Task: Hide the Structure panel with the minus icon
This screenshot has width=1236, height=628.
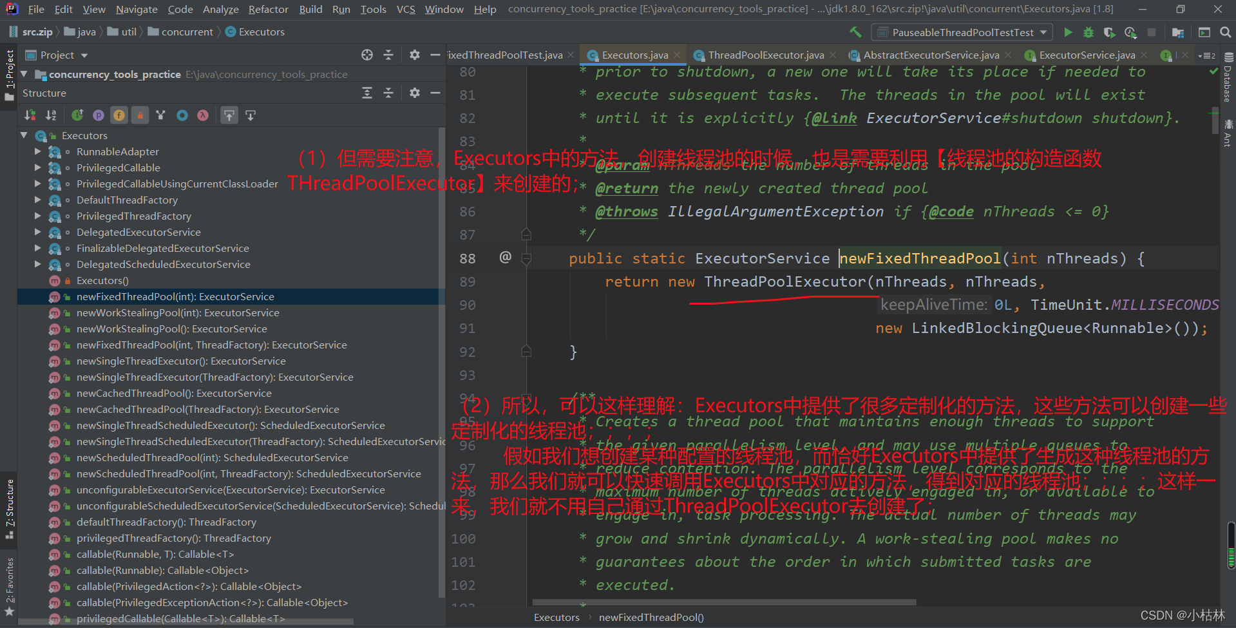Action: pyautogui.click(x=435, y=93)
